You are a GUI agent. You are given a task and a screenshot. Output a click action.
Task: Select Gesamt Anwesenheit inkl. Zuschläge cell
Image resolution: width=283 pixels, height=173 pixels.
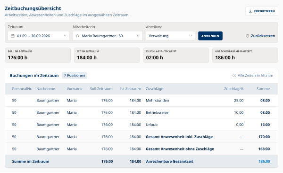click(179, 137)
